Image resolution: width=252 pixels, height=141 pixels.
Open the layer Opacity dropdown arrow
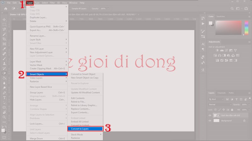coord(249,104)
